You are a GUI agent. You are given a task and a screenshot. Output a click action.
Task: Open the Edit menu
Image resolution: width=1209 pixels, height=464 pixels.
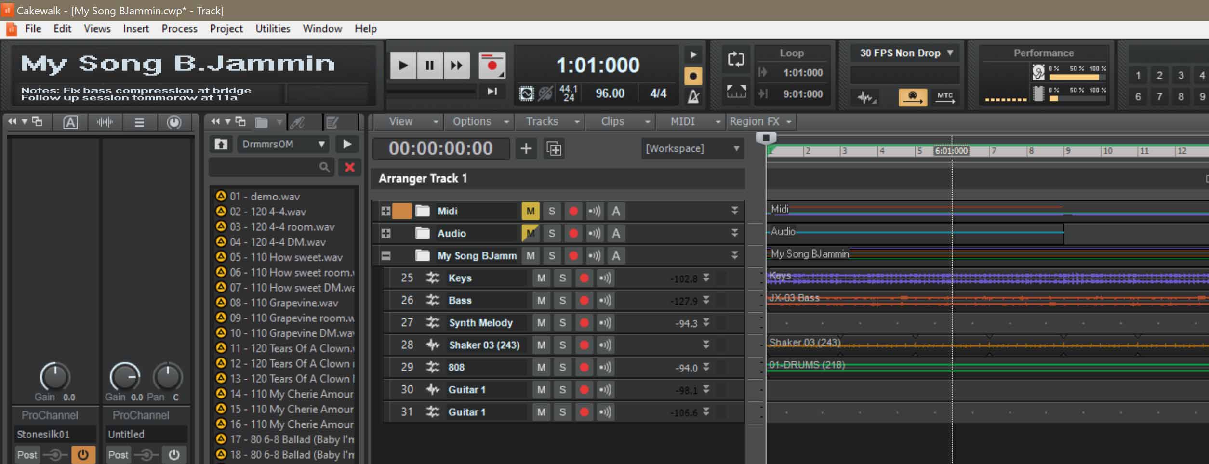62,28
